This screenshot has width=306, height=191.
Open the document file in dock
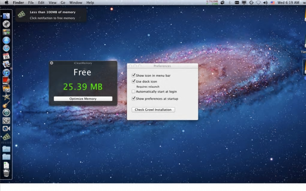click(6, 165)
